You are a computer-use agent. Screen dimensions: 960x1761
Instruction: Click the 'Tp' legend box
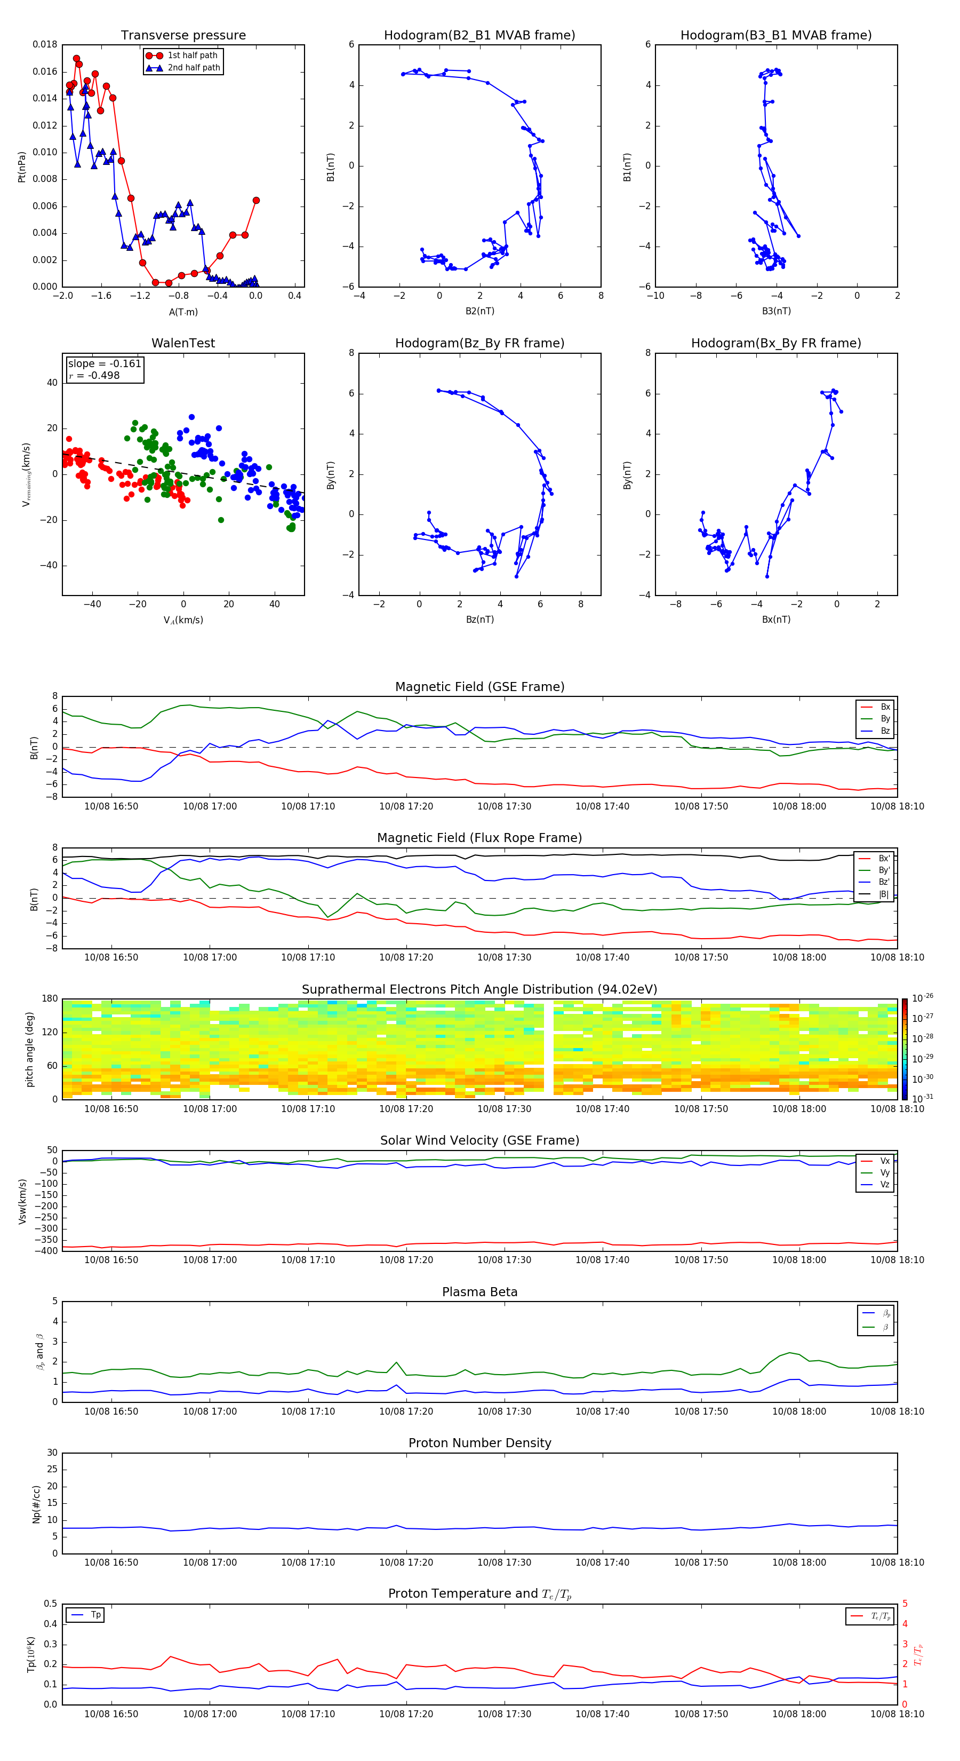[85, 1615]
